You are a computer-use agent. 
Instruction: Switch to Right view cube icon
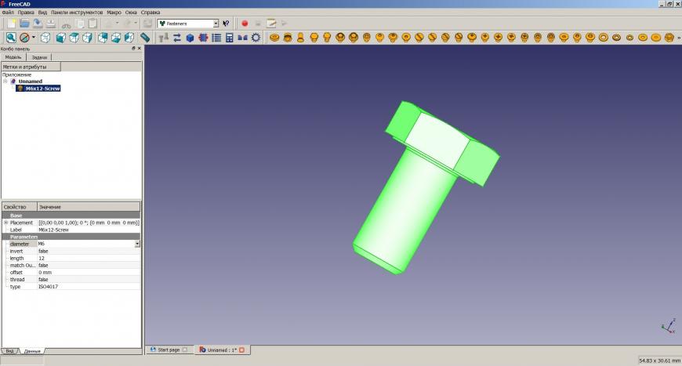pos(87,38)
